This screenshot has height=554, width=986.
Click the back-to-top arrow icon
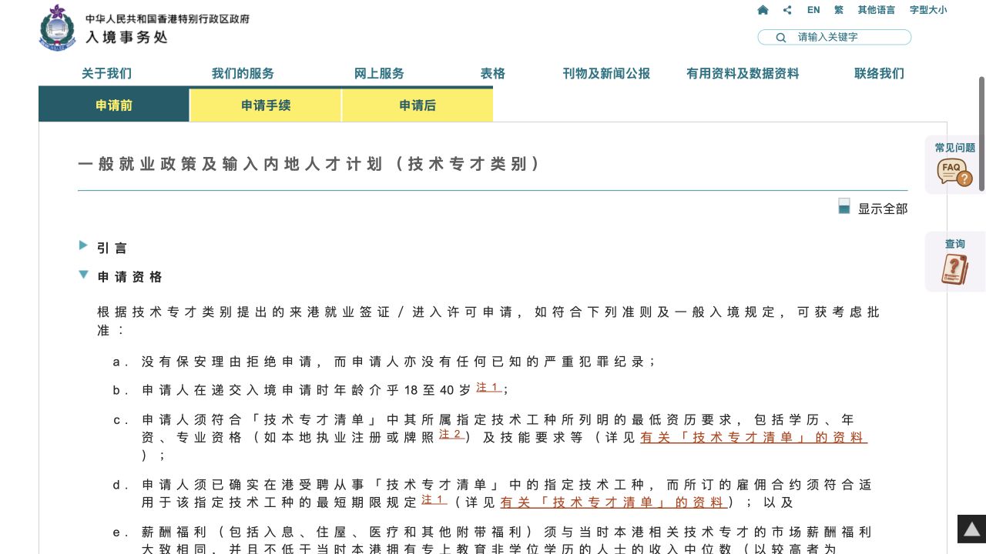click(971, 529)
